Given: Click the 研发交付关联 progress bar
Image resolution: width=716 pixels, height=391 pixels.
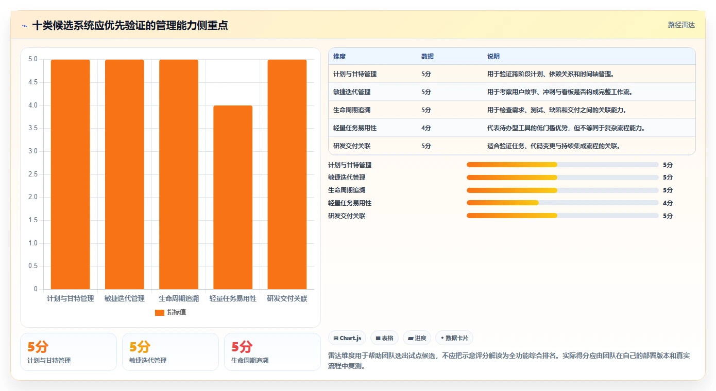Looking at the screenshot, I should click(x=562, y=216).
